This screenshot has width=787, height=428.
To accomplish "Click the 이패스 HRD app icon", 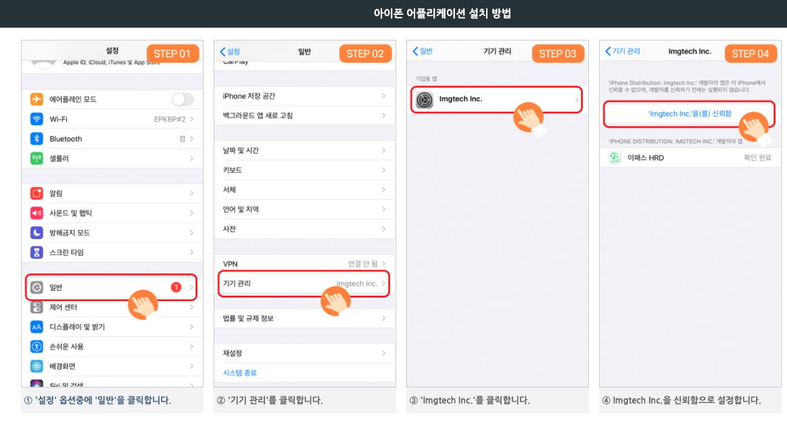I will pyautogui.click(x=615, y=158).
